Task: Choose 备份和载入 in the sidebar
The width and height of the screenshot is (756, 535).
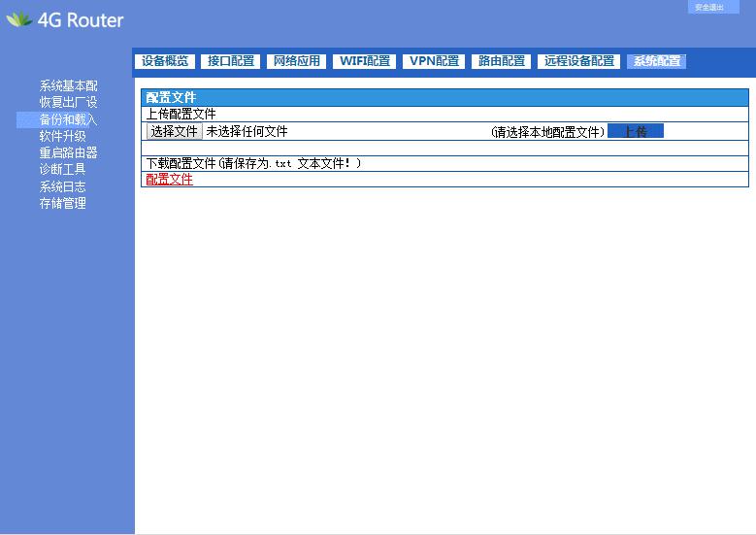Action: [68, 120]
